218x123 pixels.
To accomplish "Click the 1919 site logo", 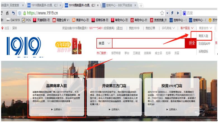I will 24,46.
